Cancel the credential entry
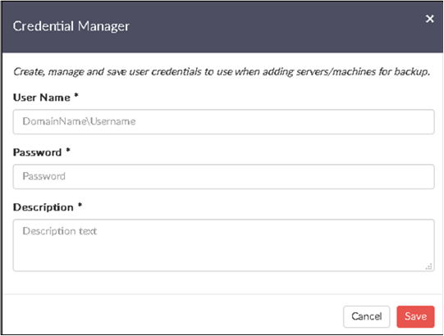 (366, 316)
